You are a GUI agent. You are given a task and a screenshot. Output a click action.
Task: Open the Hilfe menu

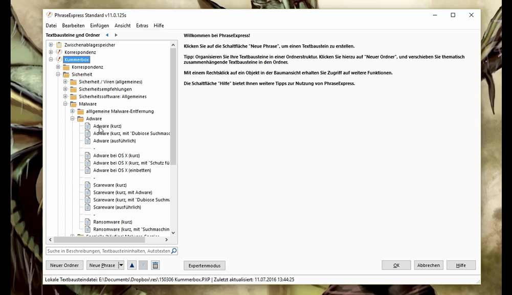[x=159, y=26]
